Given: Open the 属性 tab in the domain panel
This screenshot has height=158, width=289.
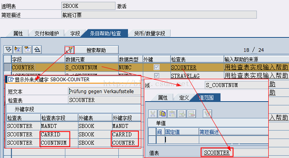Looking at the screenshot, I should point(163,98).
